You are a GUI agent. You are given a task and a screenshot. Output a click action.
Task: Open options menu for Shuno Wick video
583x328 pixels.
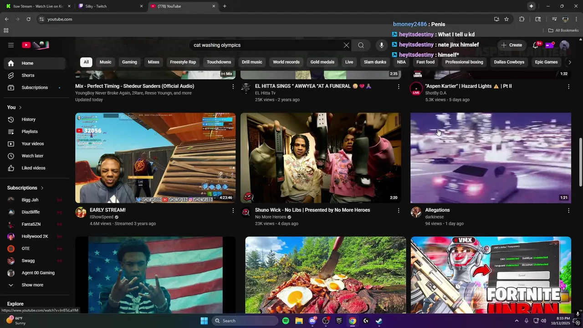[x=399, y=210]
